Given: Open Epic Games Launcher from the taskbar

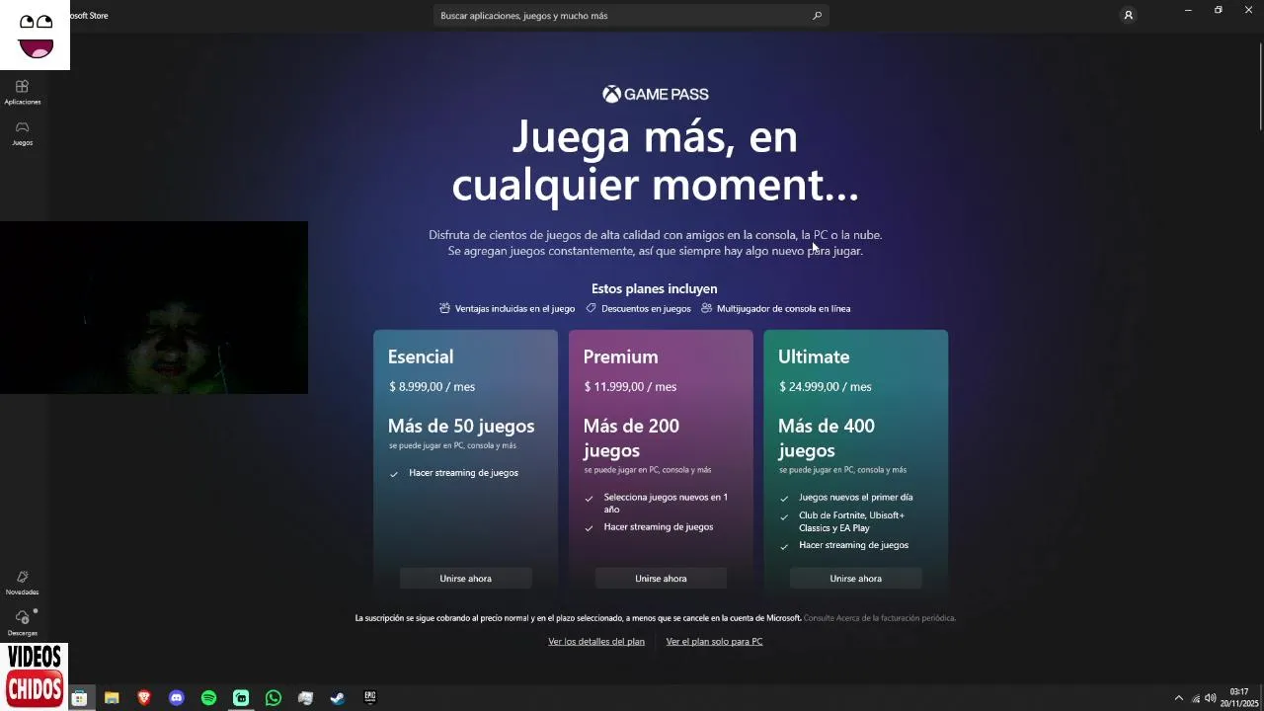Looking at the screenshot, I should tap(370, 698).
